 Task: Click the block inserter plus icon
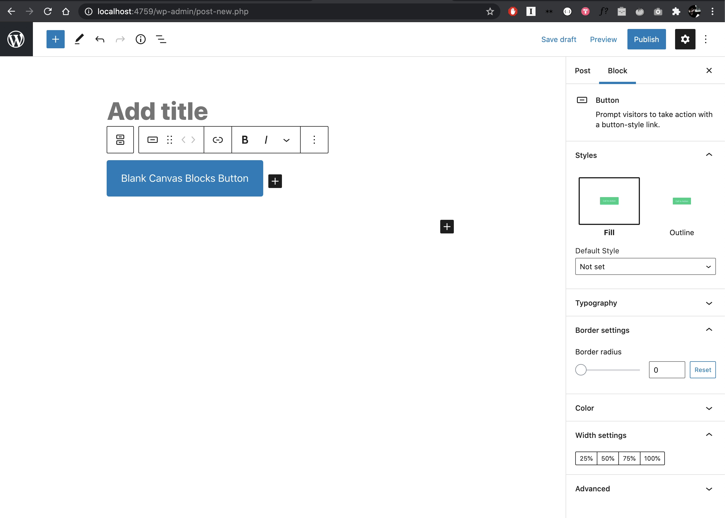click(x=55, y=39)
